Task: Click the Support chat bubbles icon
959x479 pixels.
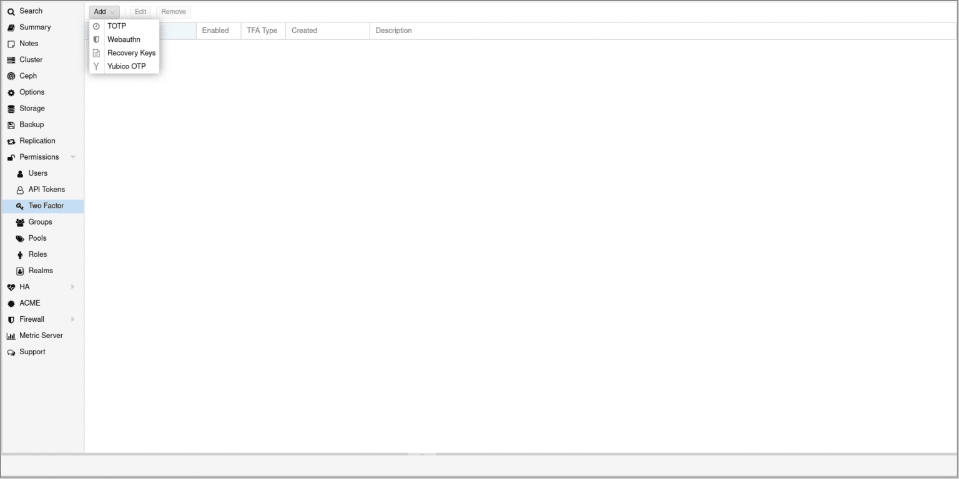Action: point(11,352)
